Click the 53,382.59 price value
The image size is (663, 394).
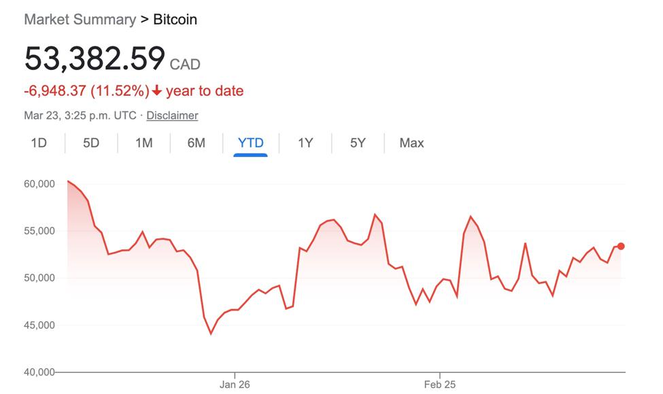[95, 58]
